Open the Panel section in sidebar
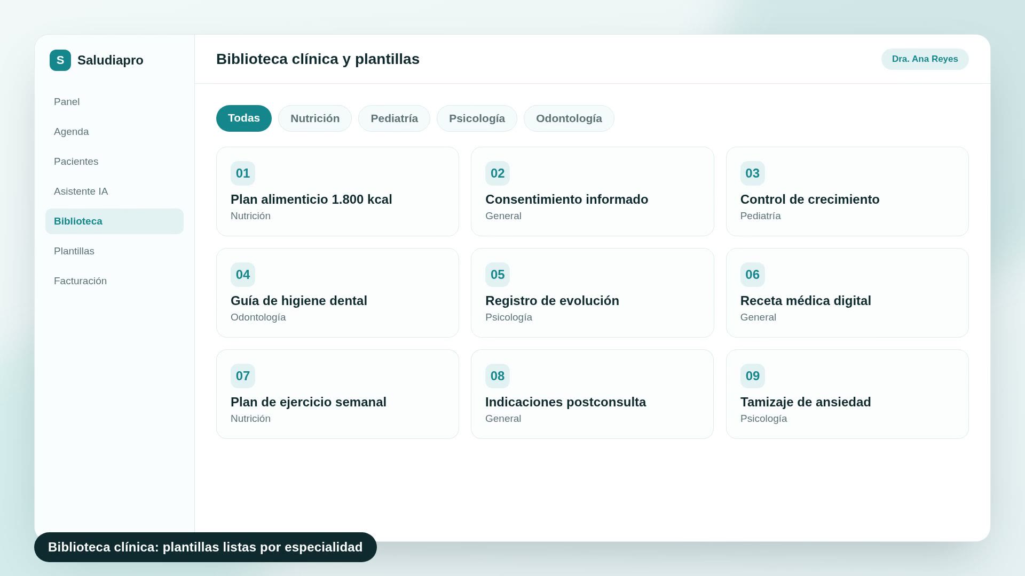The height and width of the screenshot is (576, 1025). click(x=114, y=102)
